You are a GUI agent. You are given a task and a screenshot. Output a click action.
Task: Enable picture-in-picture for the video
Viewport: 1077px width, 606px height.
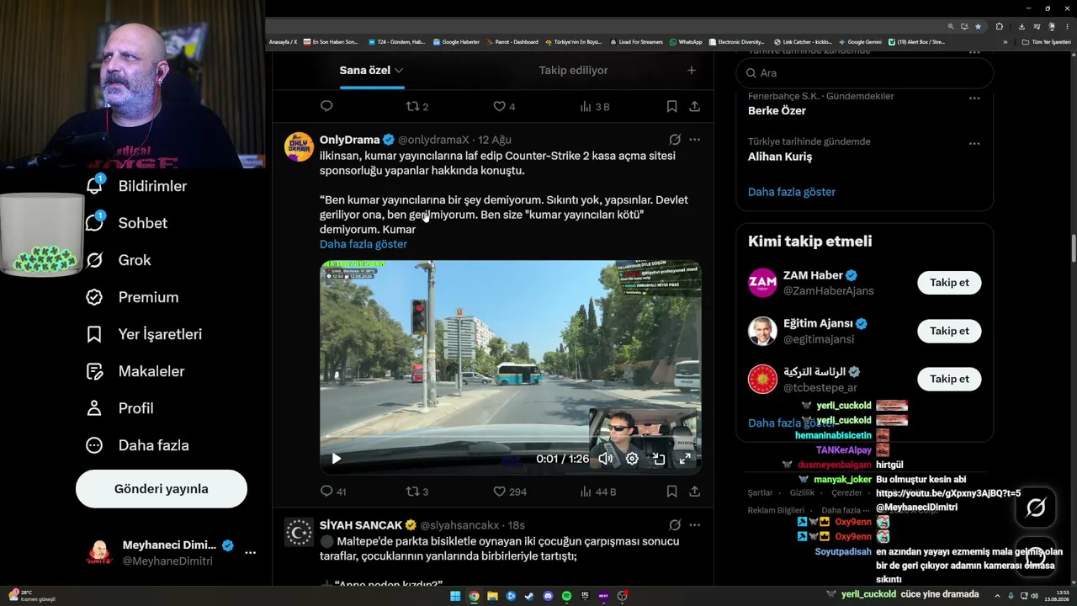pos(659,459)
